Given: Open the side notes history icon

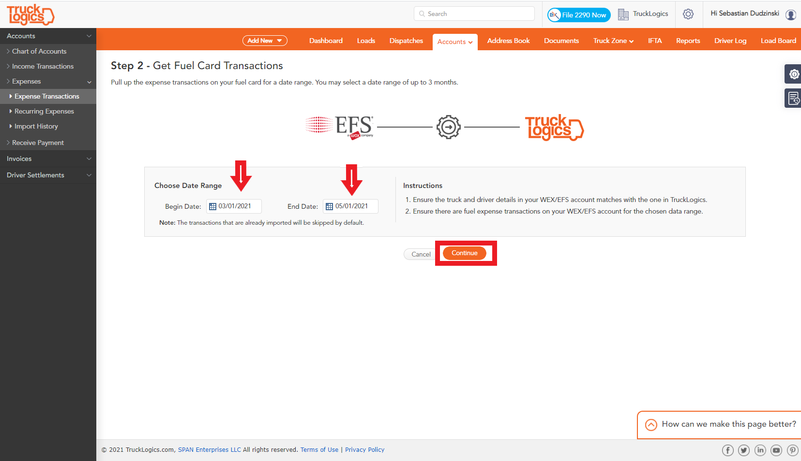Looking at the screenshot, I should 794,98.
